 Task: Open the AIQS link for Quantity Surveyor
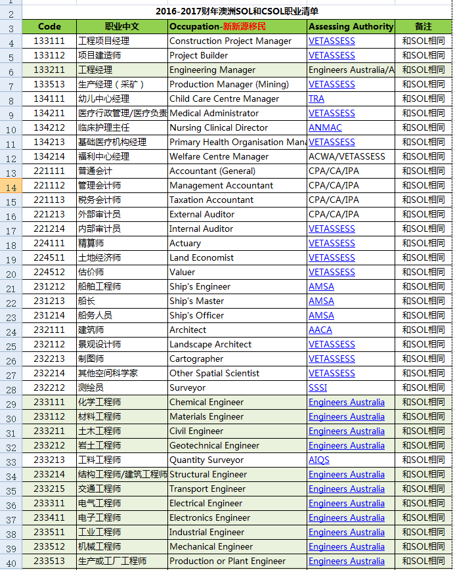point(318,460)
